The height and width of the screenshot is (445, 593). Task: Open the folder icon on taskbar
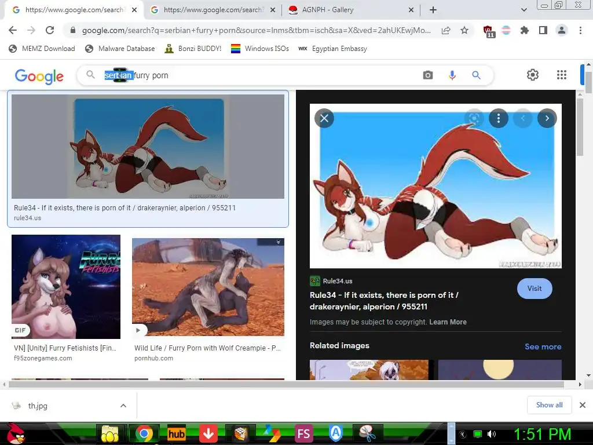[109, 434]
